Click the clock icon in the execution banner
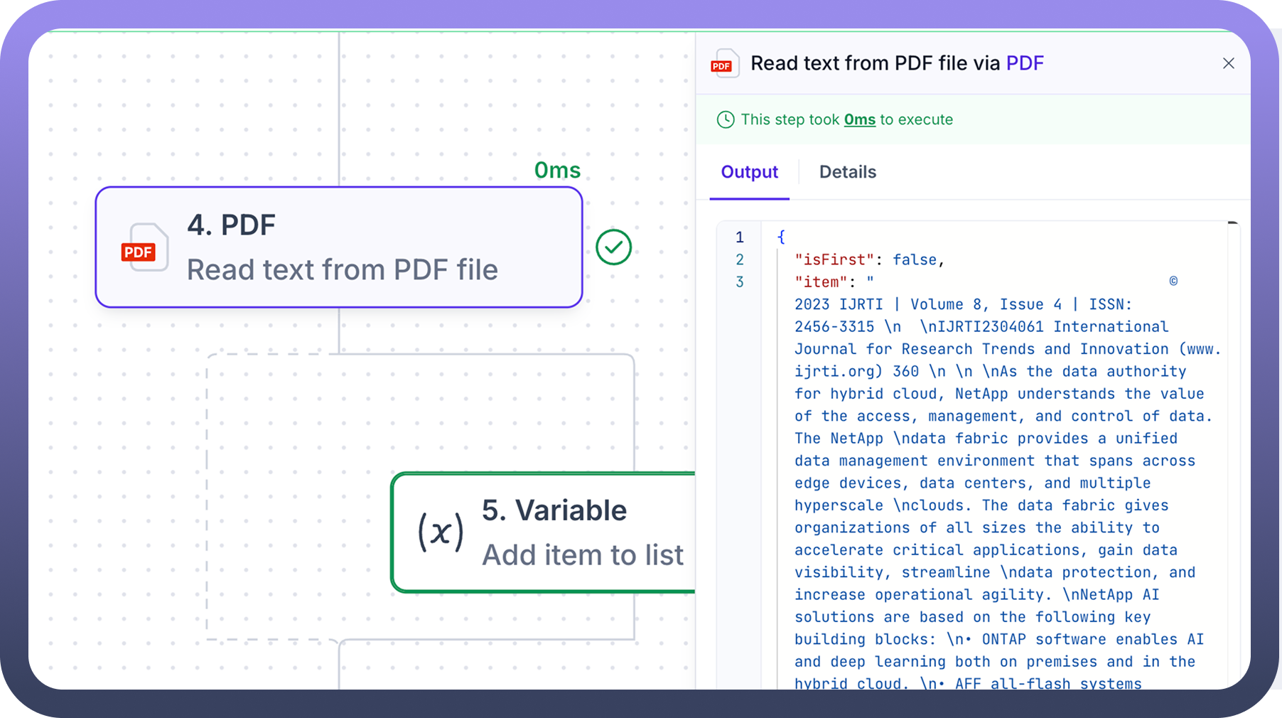 coord(725,119)
